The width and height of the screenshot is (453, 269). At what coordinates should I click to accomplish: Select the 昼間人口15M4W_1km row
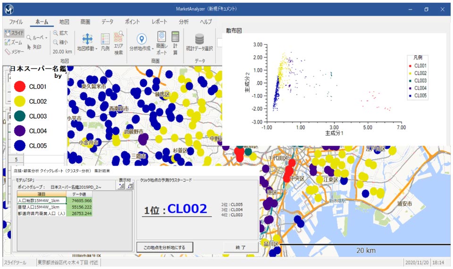(x=55, y=207)
